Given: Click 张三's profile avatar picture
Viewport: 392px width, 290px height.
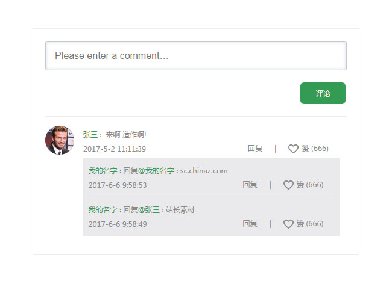Looking at the screenshot, I should pos(59,140).
